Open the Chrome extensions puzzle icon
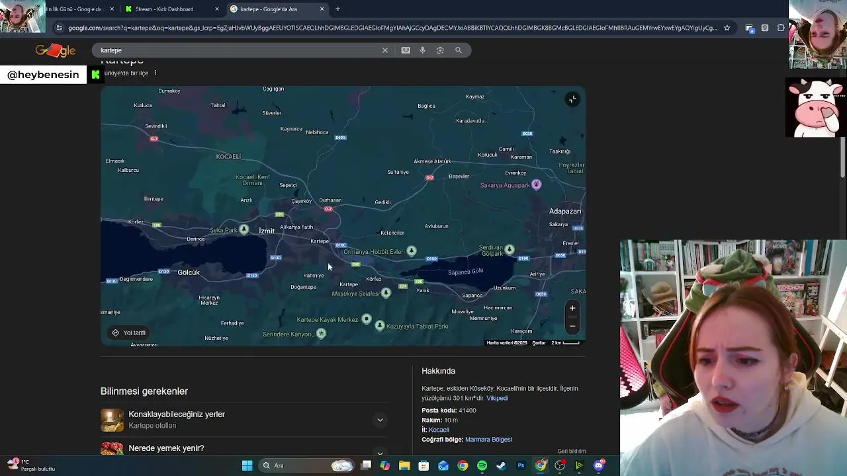The height and width of the screenshot is (476, 847). [781, 28]
